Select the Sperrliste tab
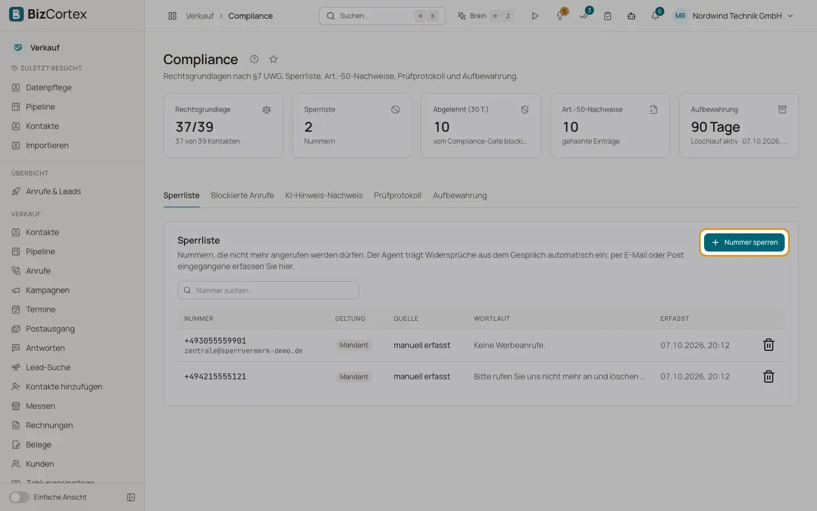The height and width of the screenshot is (511, 817). [x=182, y=195]
